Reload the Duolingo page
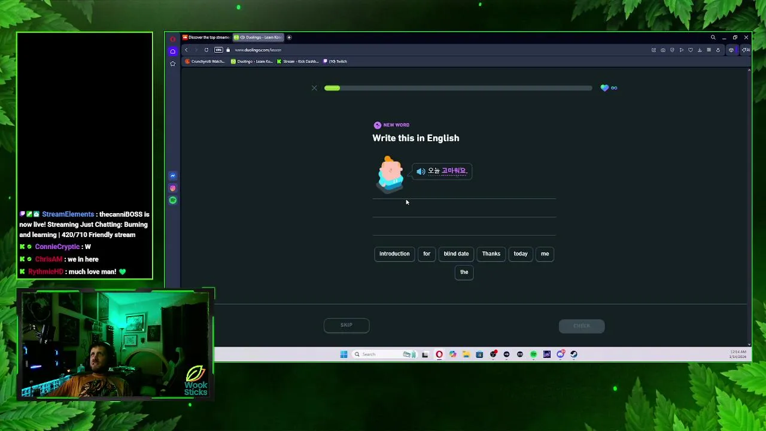 point(206,50)
